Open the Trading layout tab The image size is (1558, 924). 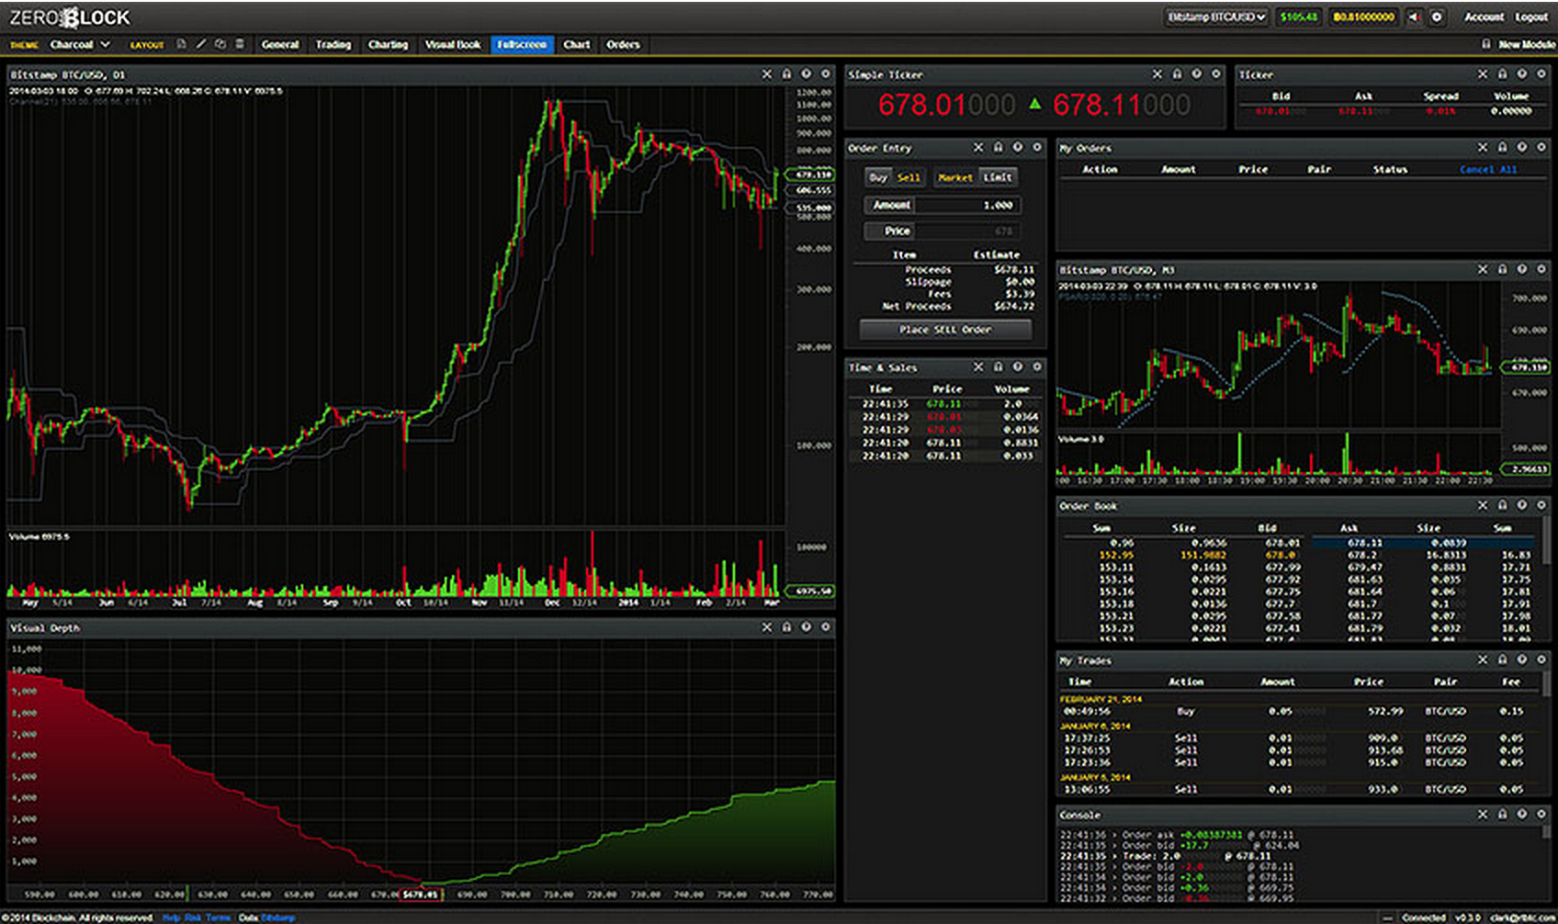coord(333,44)
